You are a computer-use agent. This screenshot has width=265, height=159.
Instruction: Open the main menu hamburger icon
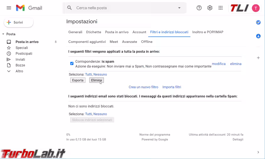[x=9, y=8]
